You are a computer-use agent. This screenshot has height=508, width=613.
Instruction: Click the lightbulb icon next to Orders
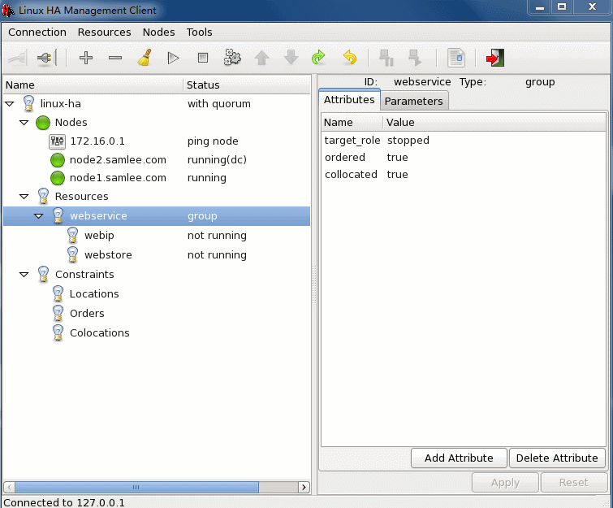click(x=58, y=314)
